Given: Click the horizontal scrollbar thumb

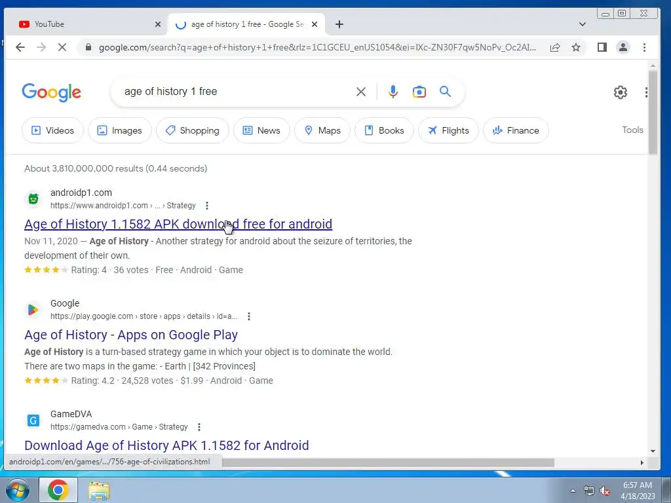Looking at the screenshot, I should pyautogui.click(x=388, y=462).
